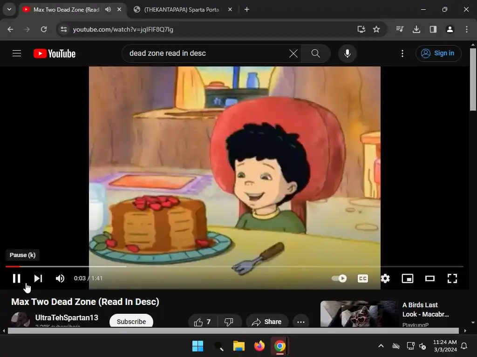Go forward in browser history
Image resolution: width=477 pixels, height=357 pixels.
click(x=27, y=29)
